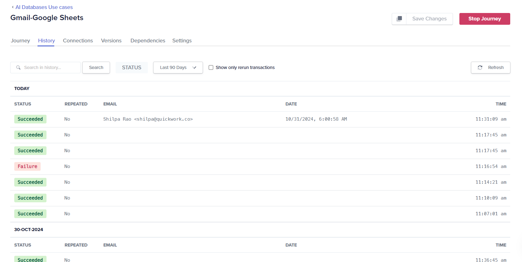Click the magnifier icon in the search field
Image resolution: width=522 pixels, height=262 pixels.
pos(18,67)
